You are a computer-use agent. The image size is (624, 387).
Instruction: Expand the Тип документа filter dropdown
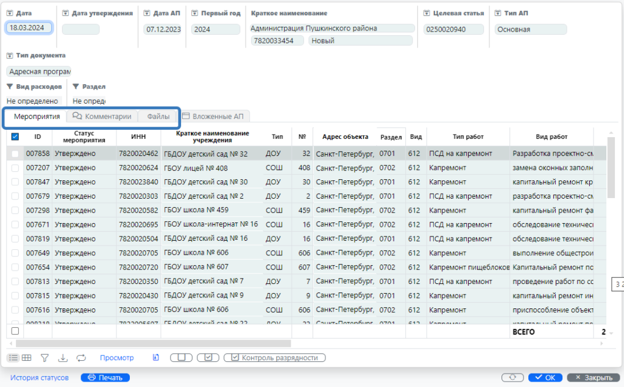pyautogui.click(x=10, y=55)
